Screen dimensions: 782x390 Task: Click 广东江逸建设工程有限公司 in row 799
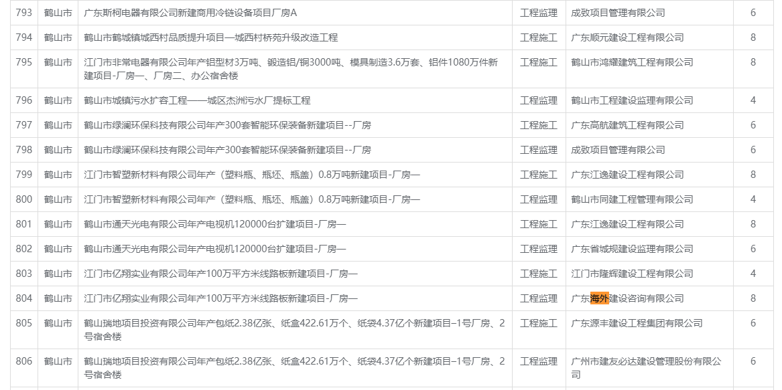[627, 175]
